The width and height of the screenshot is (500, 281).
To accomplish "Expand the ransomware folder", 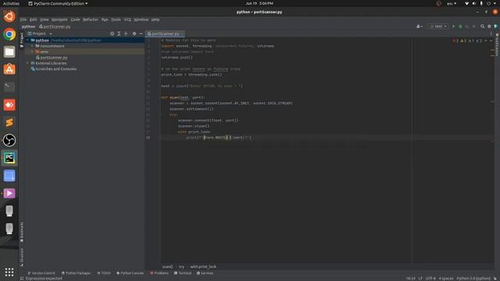I will click(x=32, y=46).
